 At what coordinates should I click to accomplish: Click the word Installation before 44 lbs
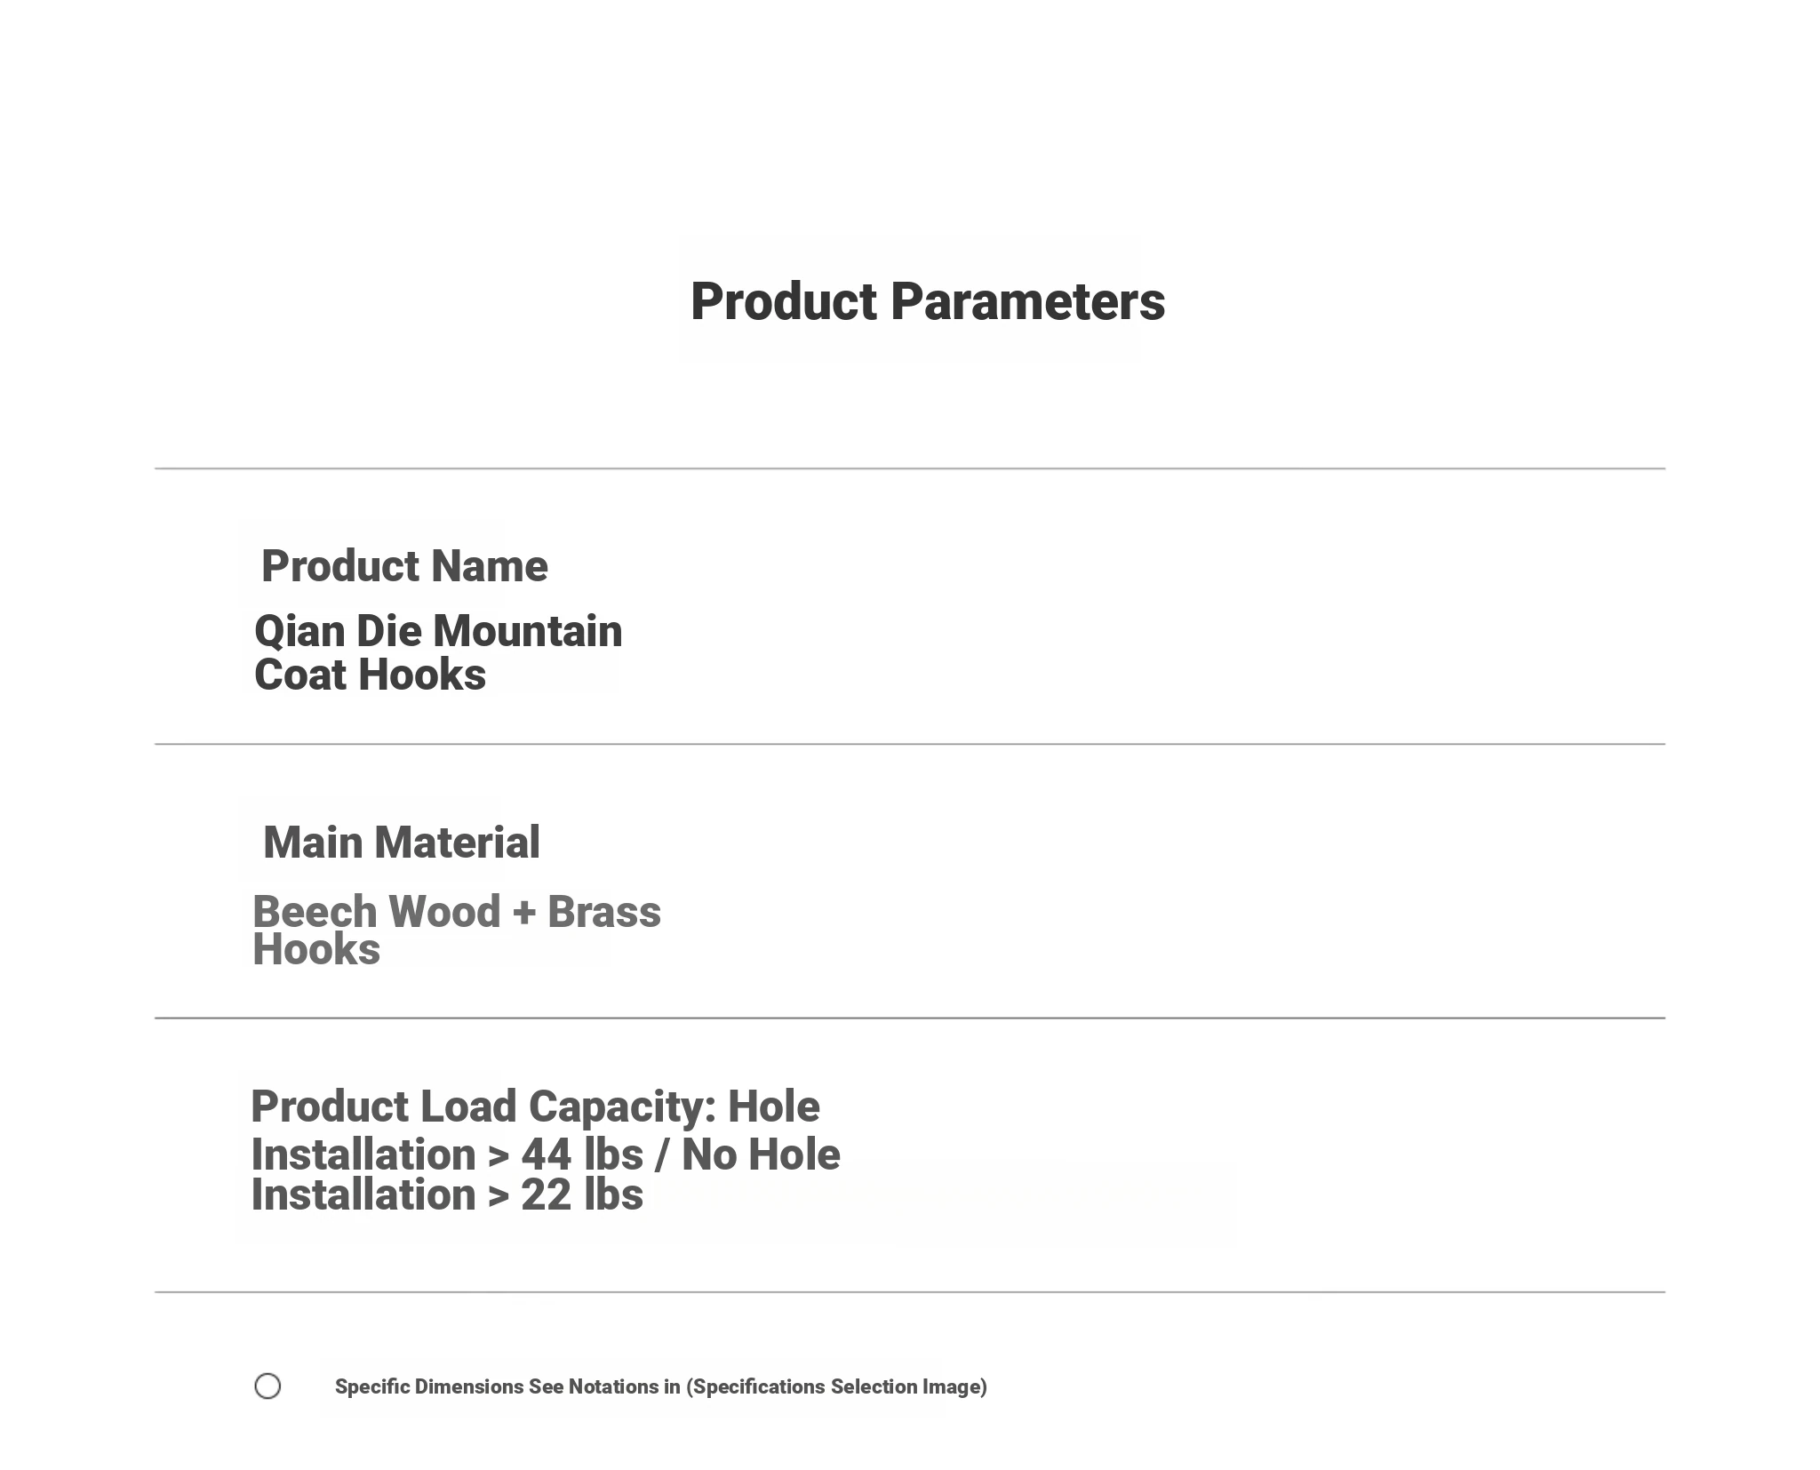pyautogui.click(x=363, y=1155)
